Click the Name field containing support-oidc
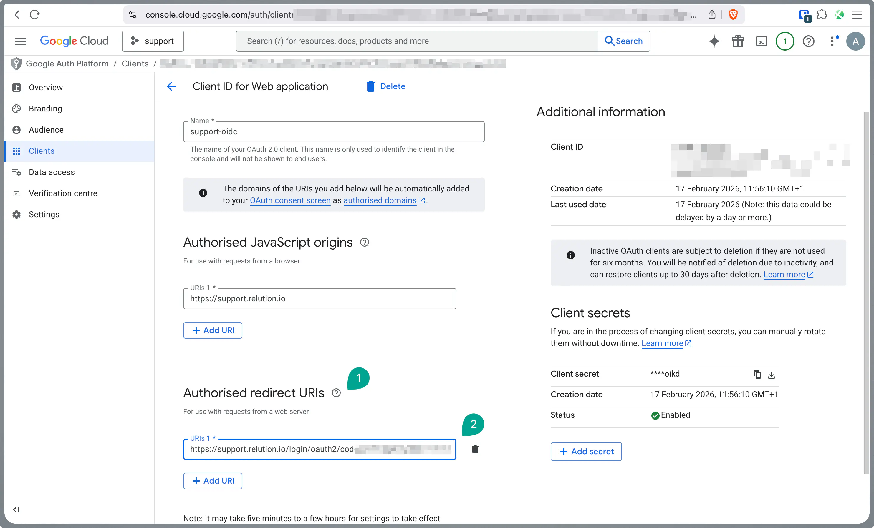 click(x=333, y=132)
